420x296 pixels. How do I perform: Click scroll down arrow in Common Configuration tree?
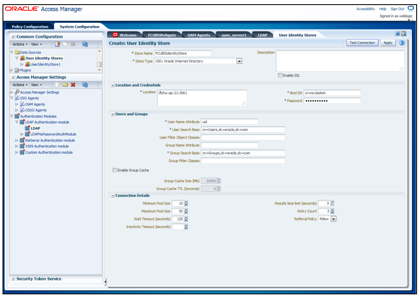point(100,70)
